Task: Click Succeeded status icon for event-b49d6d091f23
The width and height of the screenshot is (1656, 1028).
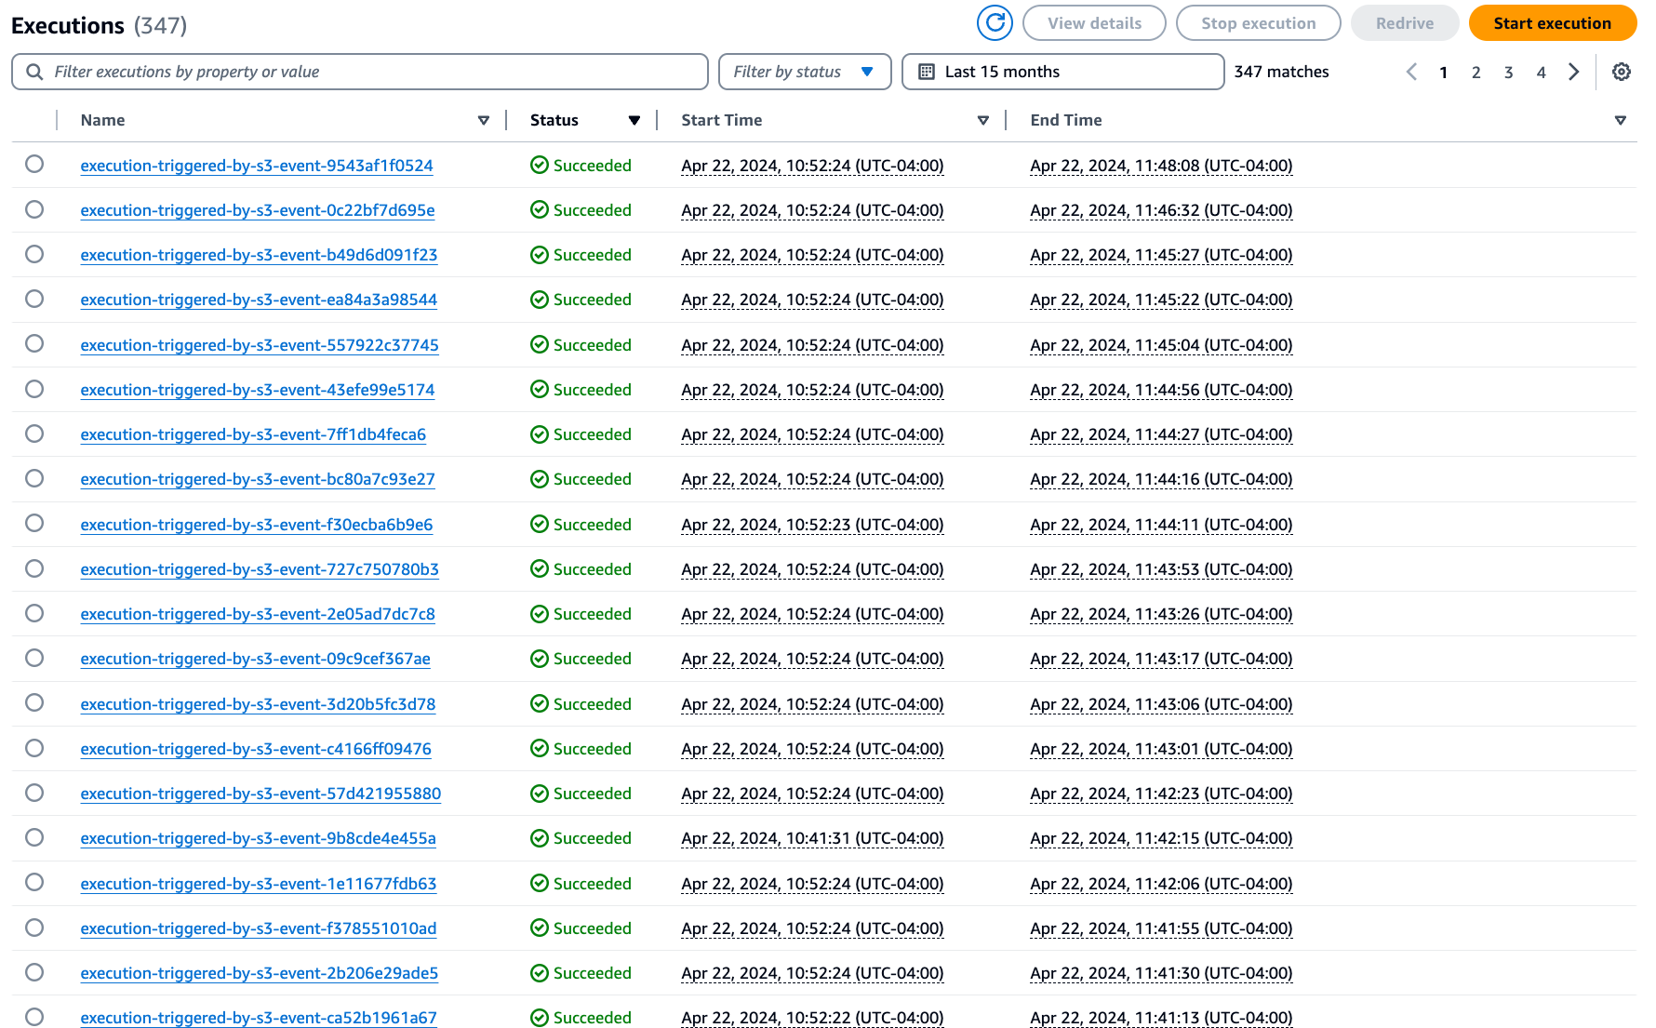Action: point(540,255)
